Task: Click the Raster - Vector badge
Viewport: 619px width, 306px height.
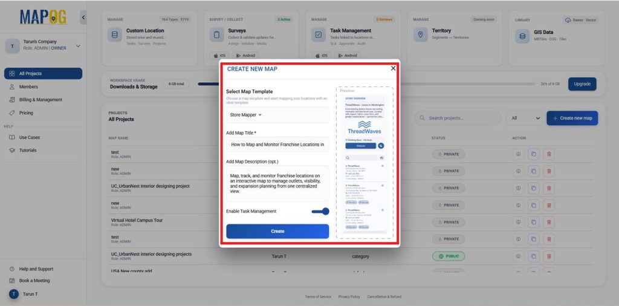Action: pyautogui.click(x=580, y=20)
